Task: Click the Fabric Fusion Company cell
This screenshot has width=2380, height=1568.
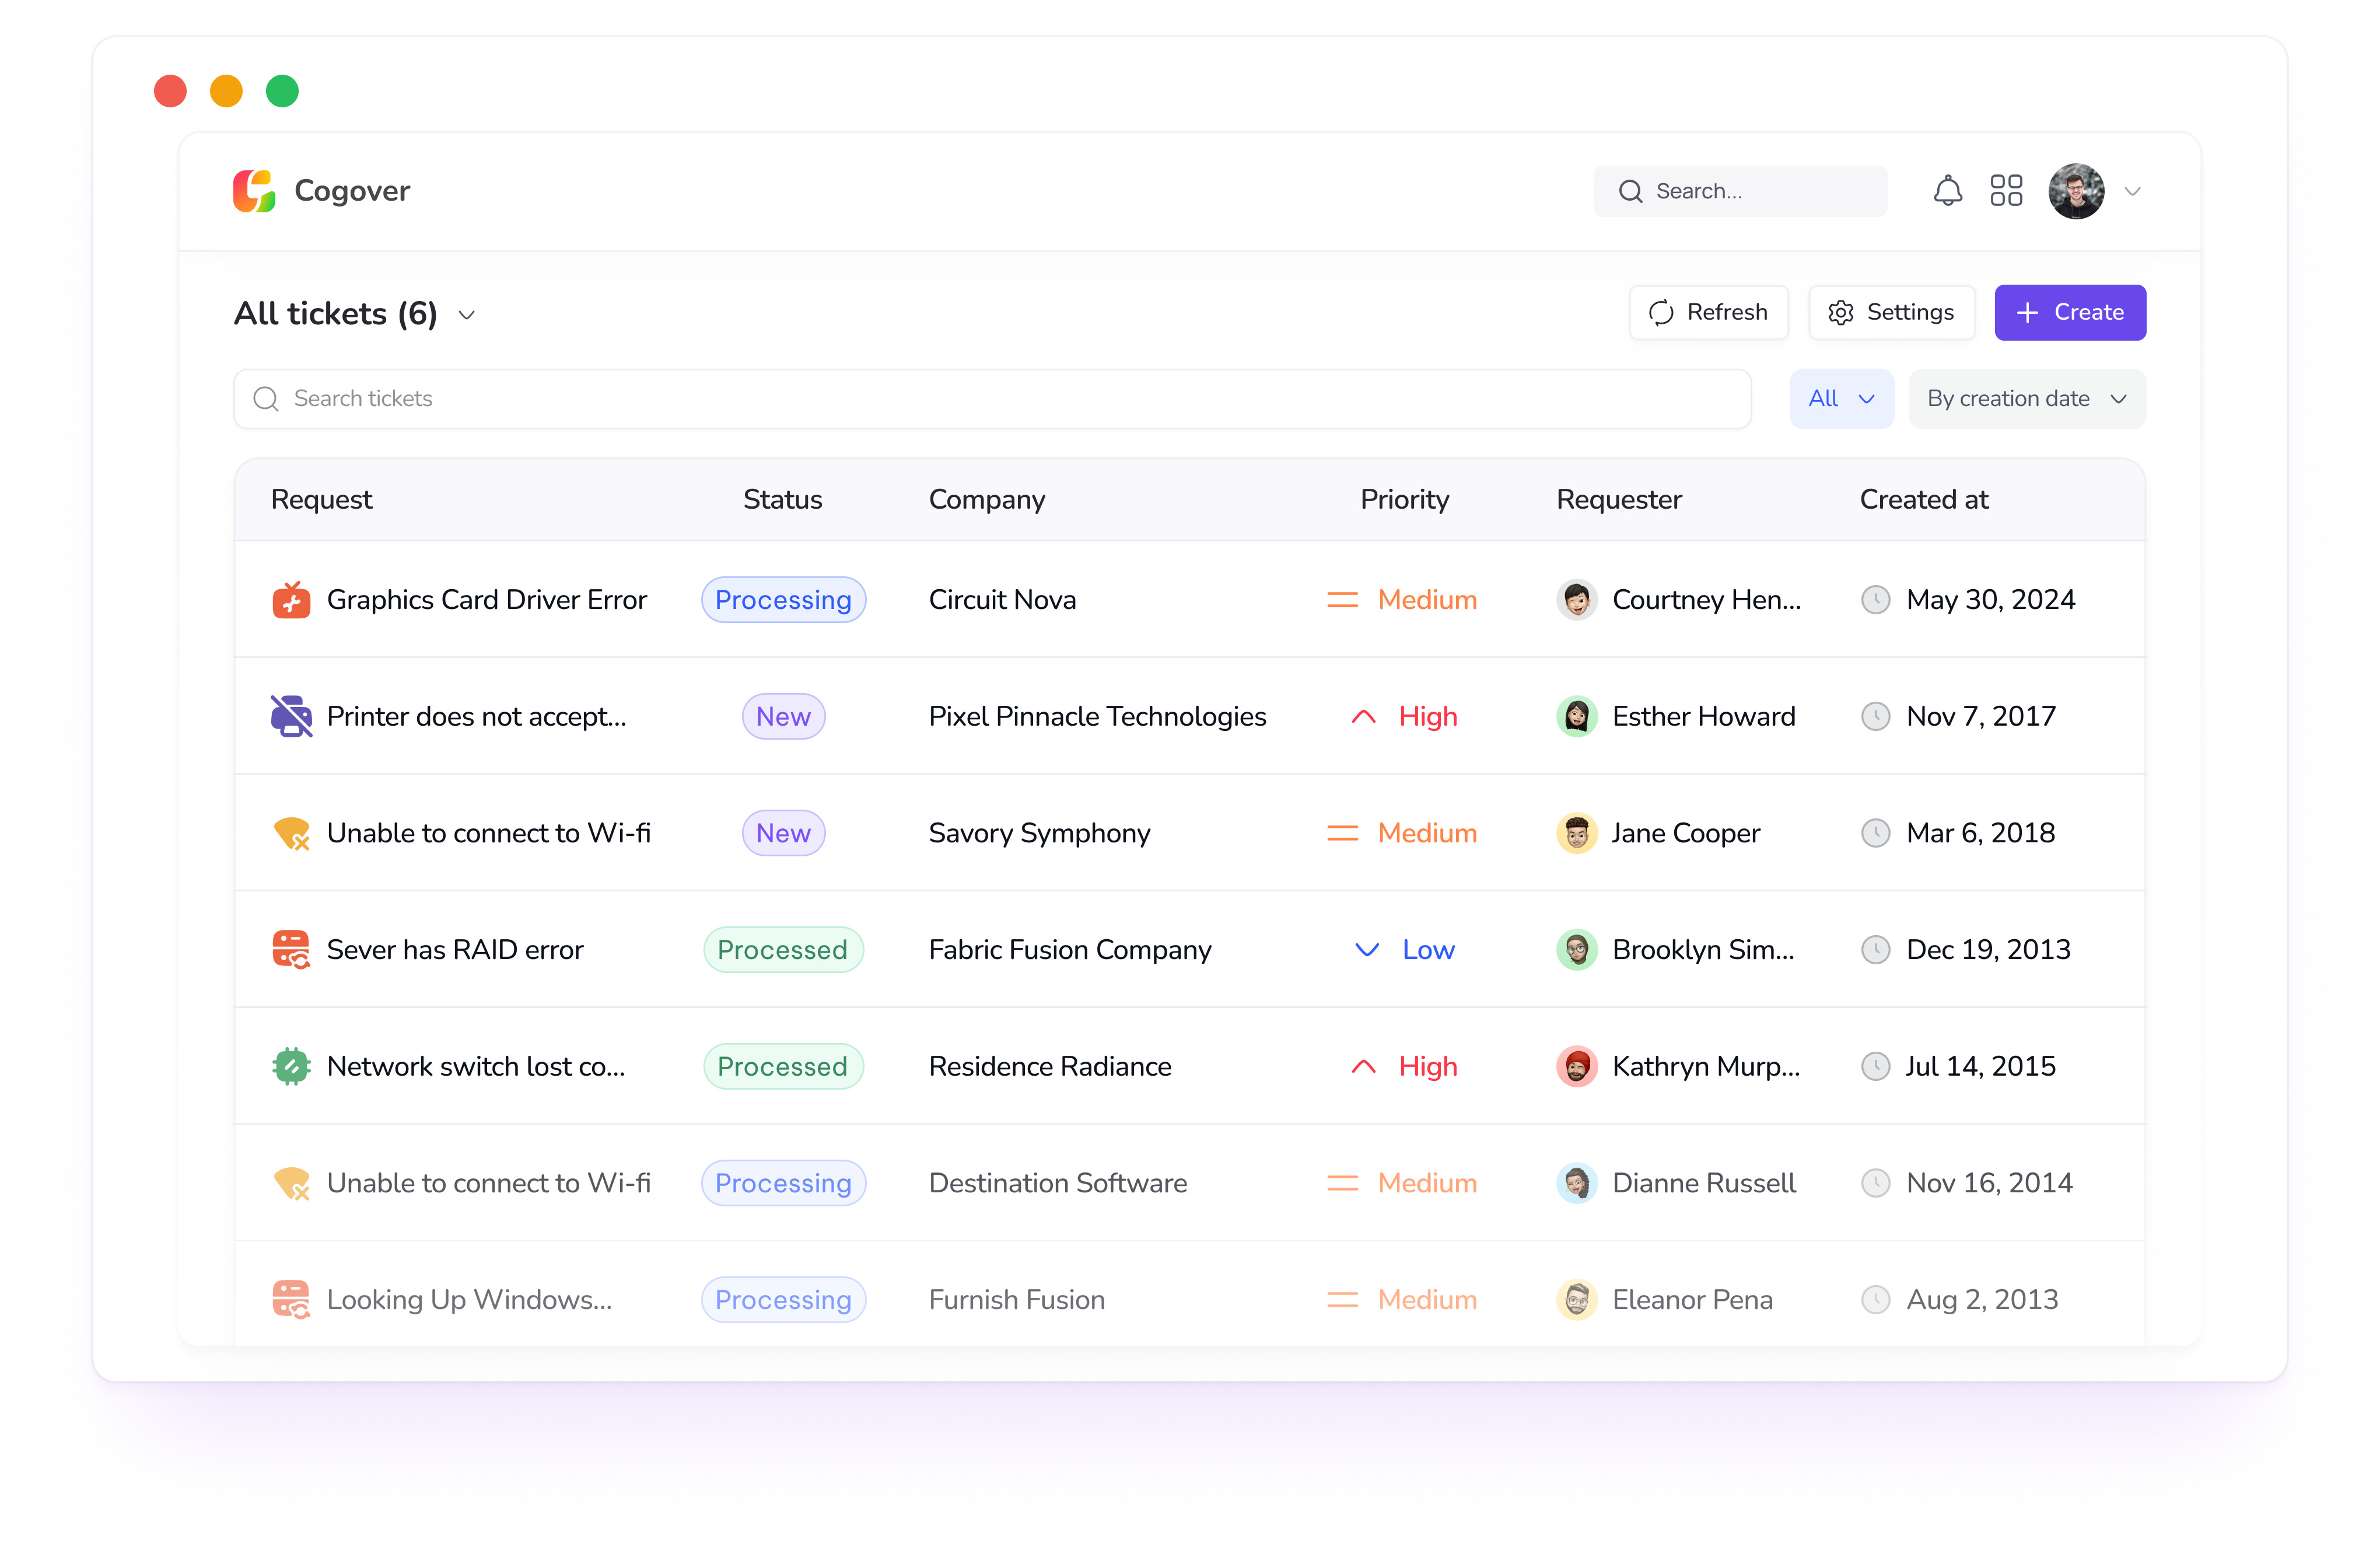Action: pyautogui.click(x=1070, y=950)
